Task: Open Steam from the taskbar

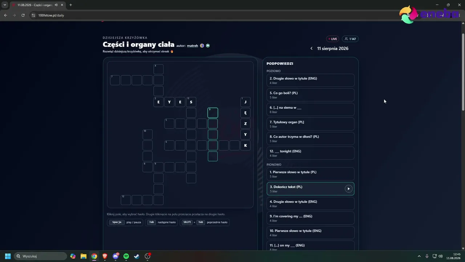Action: point(137,256)
